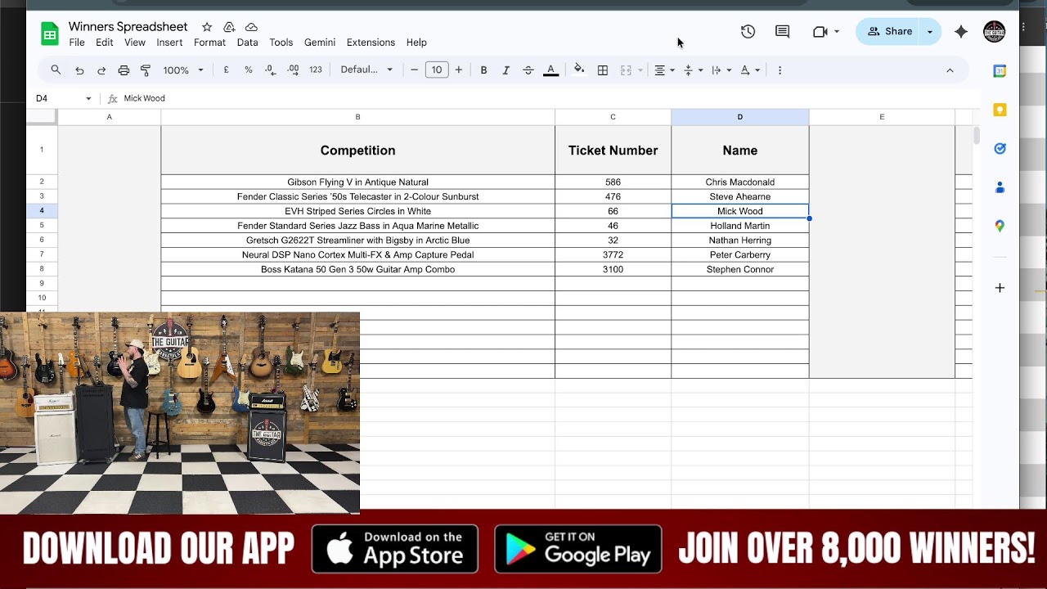Screen dimensions: 1047x589
Task: Decrease decimal places
Action: pyautogui.click(x=271, y=70)
